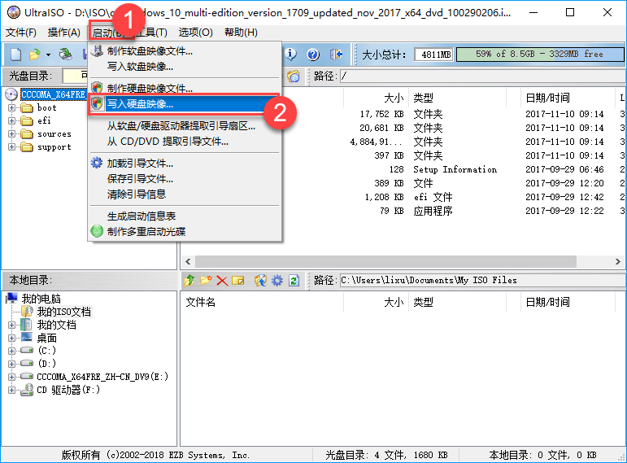Select 从软盘/硬盘驱动器提取引导扇区... entry

coord(185,126)
